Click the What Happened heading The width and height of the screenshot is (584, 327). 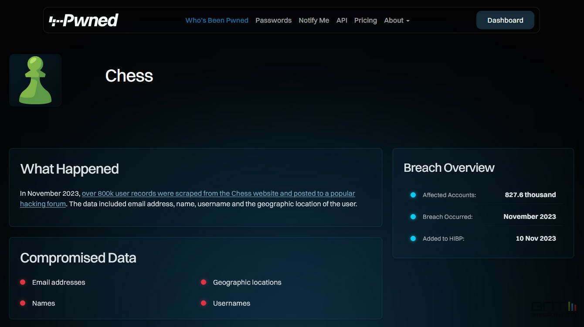coord(70,169)
